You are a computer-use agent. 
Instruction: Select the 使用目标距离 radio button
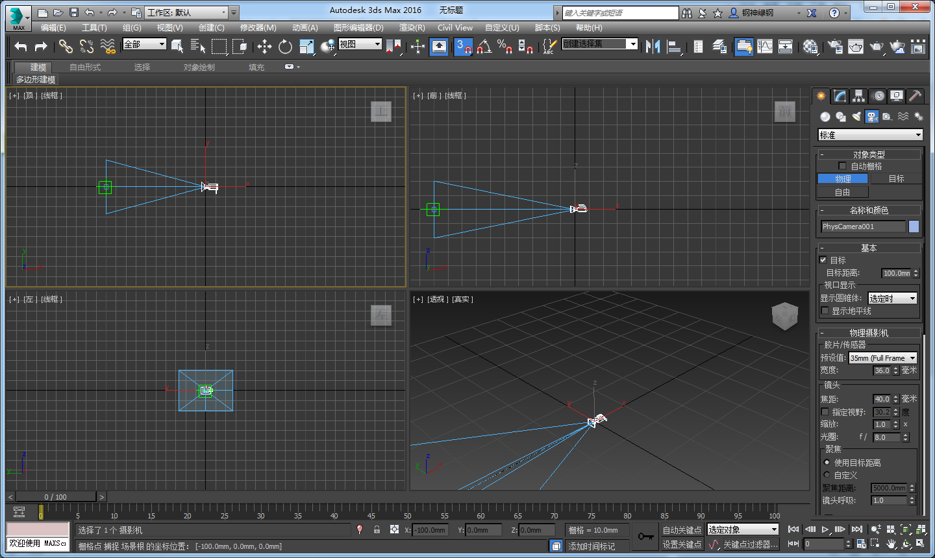point(827,463)
